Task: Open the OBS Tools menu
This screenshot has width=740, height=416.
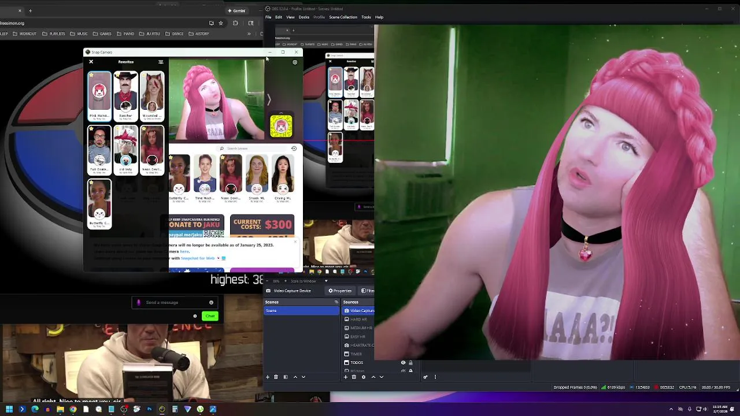Action: (366, 17)
